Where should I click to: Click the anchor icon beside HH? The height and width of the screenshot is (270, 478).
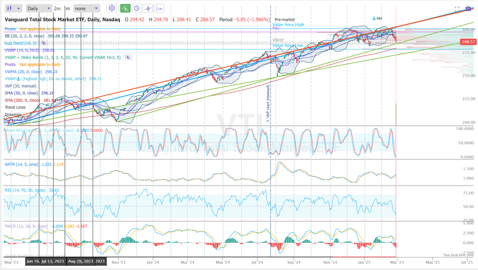[x=374, y=19]
